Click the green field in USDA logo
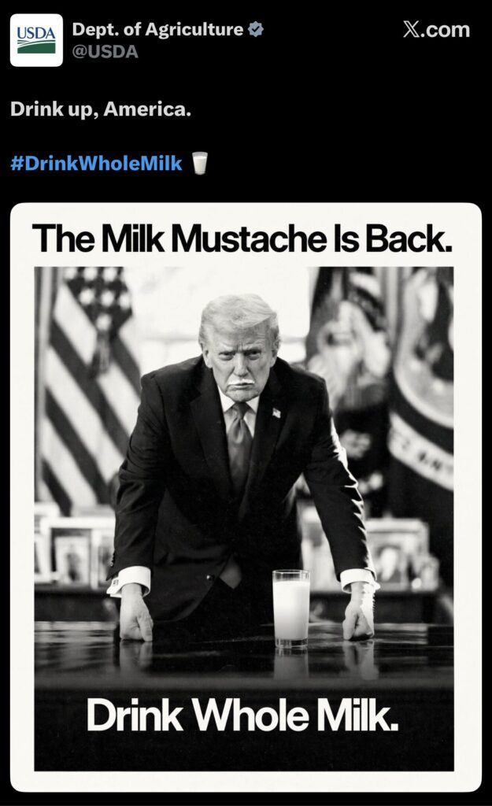 pyautogui.click(x=36, y=48)
